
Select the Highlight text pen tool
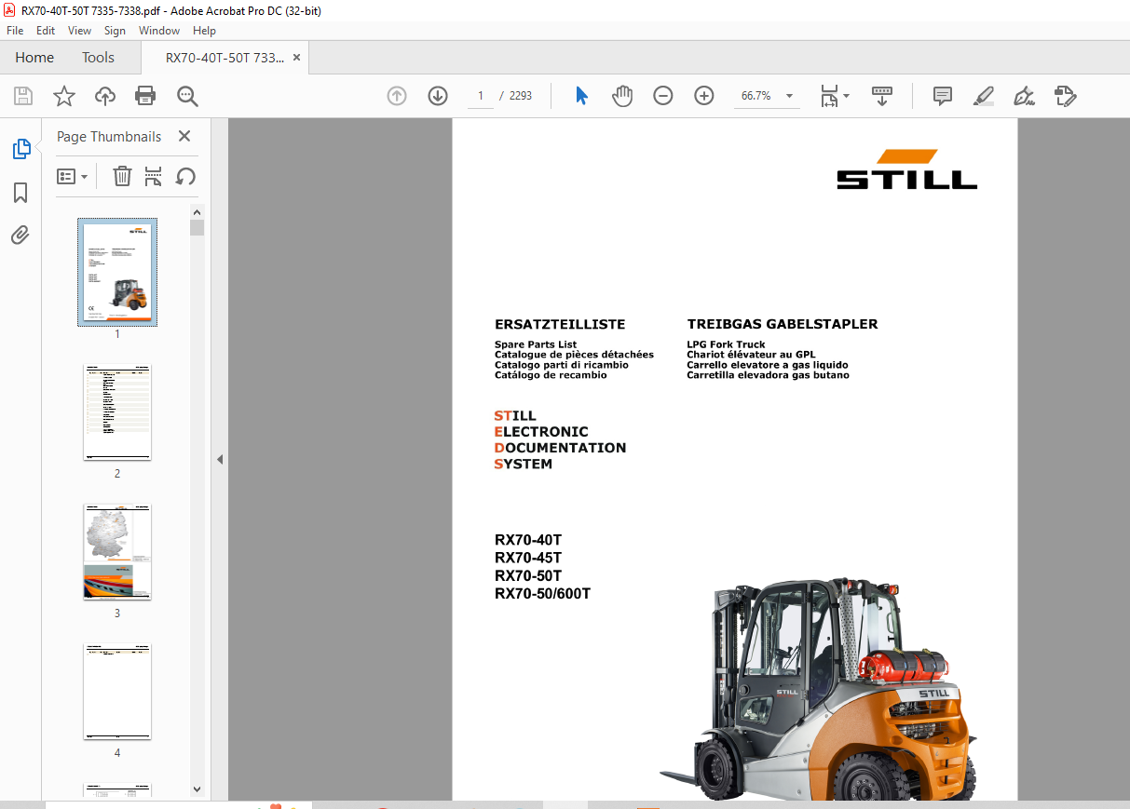(983, 96)
